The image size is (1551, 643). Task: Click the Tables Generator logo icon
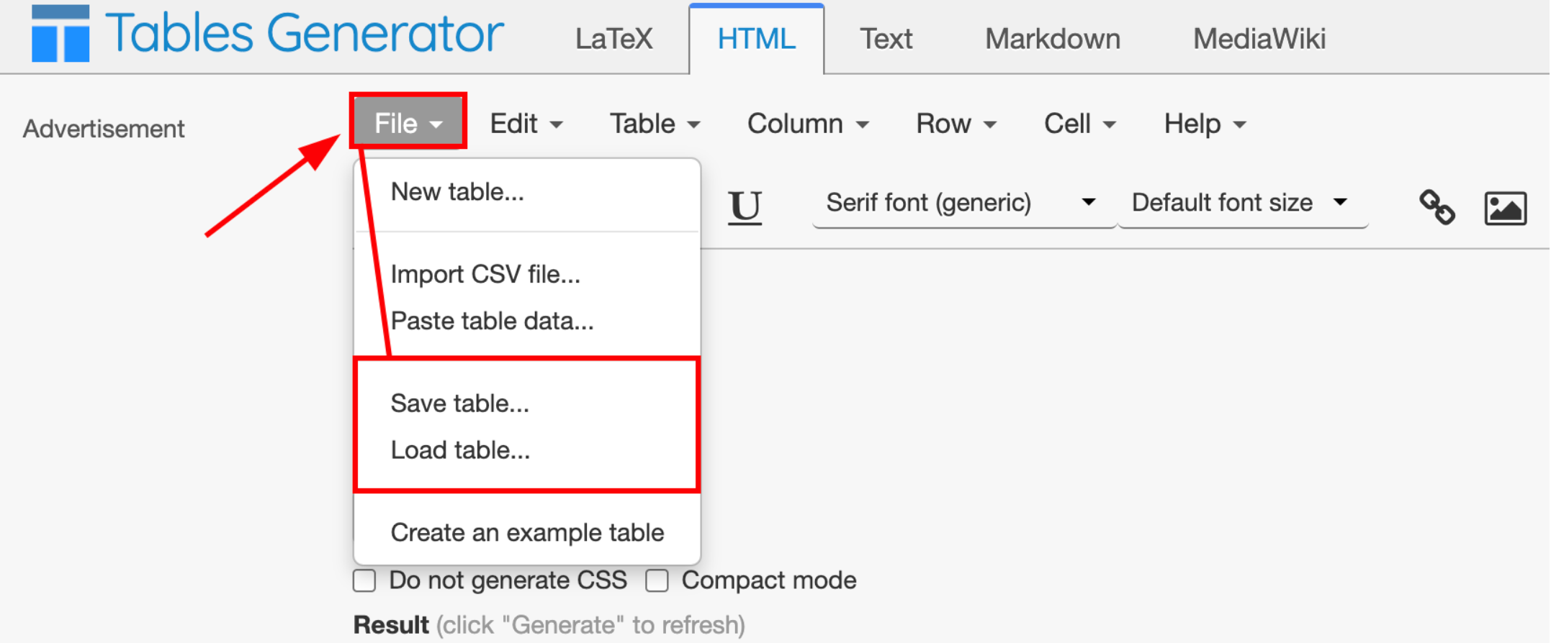60,34
